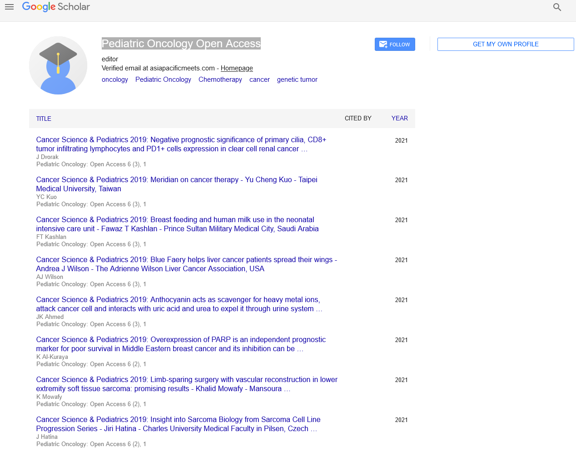Click year 2021 of the JK Ahmed article
Image resolution: width=576 pixels, height=452 pixels.
[x=401, y=300]
